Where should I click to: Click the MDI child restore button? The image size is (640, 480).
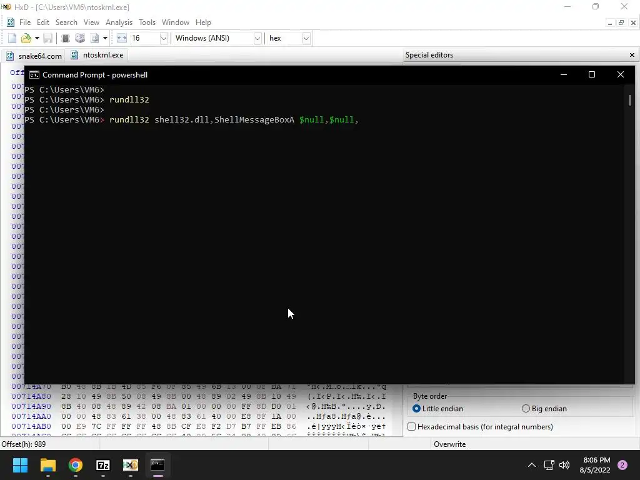(621, 23)
